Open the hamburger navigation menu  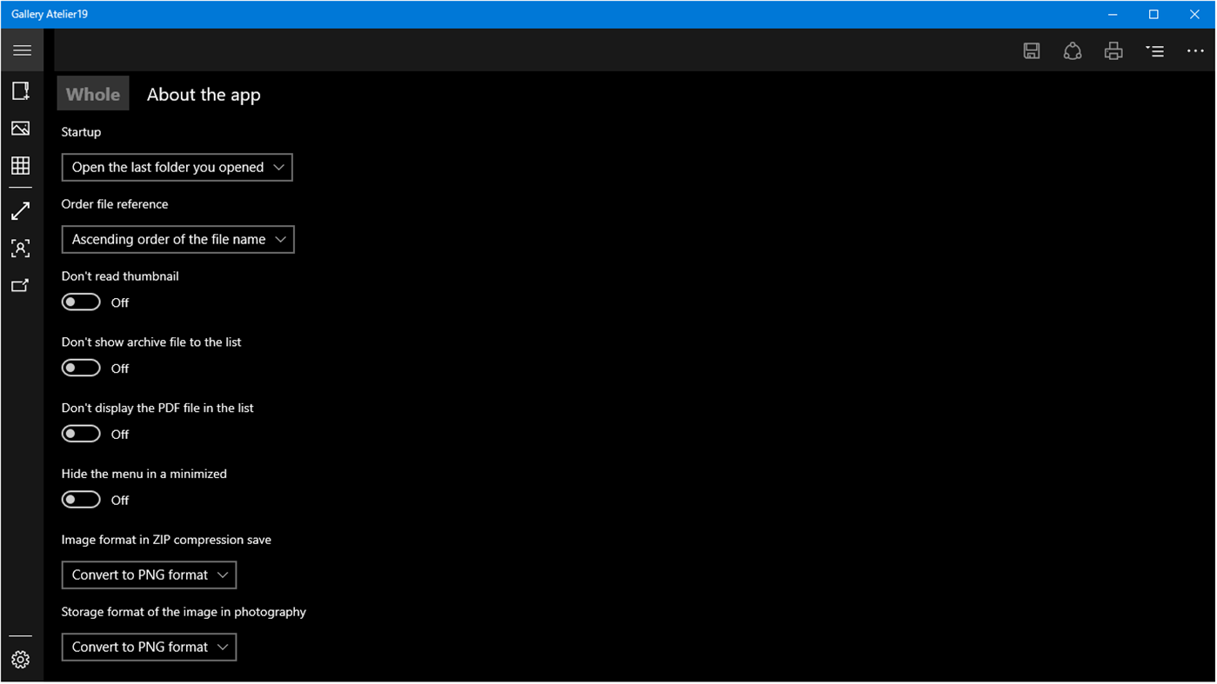tap(22, 50)
